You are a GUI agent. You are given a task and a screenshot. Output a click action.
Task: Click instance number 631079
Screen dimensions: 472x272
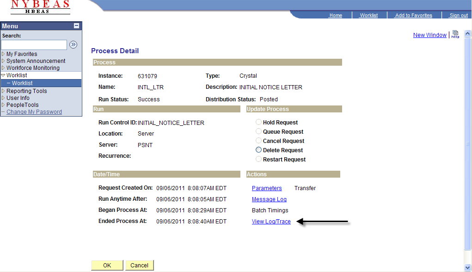tap(147, 76)
